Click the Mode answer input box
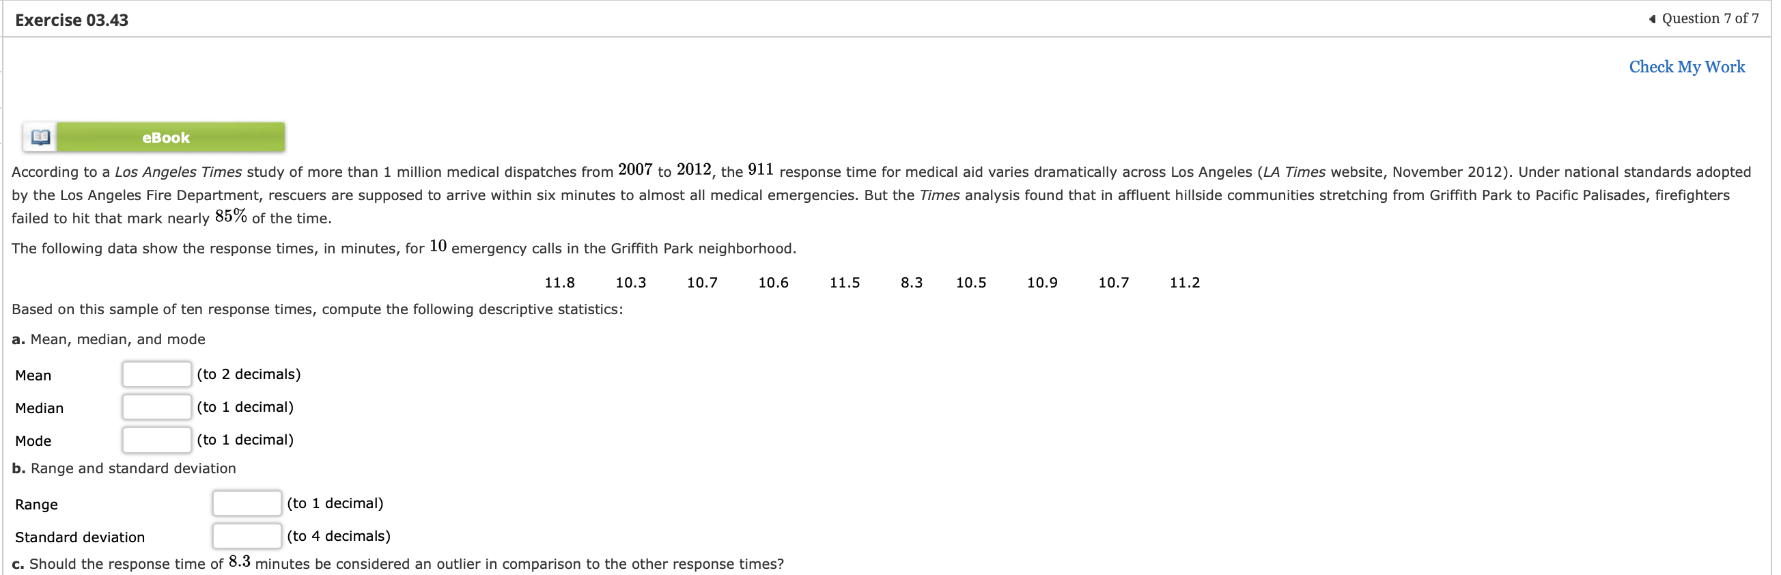The width and height of the screenshot is (1781, 575). (156, 439)
